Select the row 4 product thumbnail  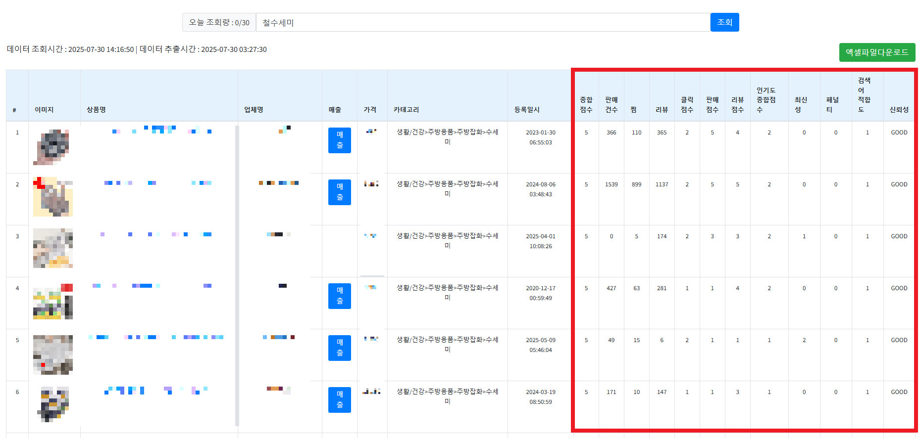[52, 302]
